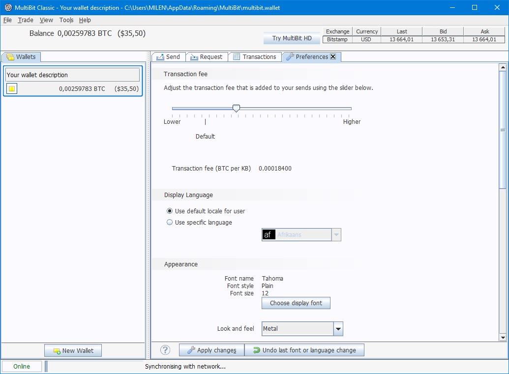Switch to the Send tab

coord(168,57)
